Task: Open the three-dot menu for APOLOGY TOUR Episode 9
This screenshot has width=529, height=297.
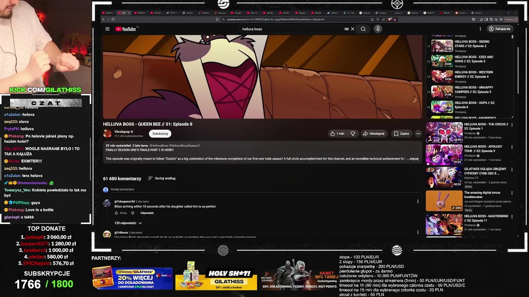Action: (512, 147)
